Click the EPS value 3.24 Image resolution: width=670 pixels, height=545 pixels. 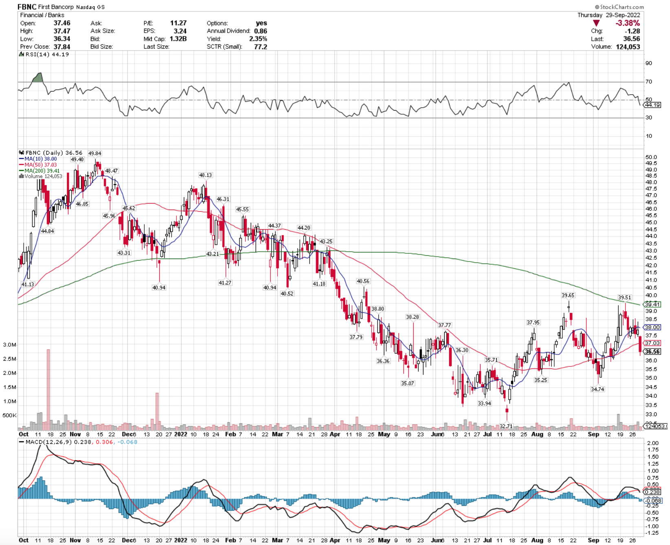coord(180,31)
